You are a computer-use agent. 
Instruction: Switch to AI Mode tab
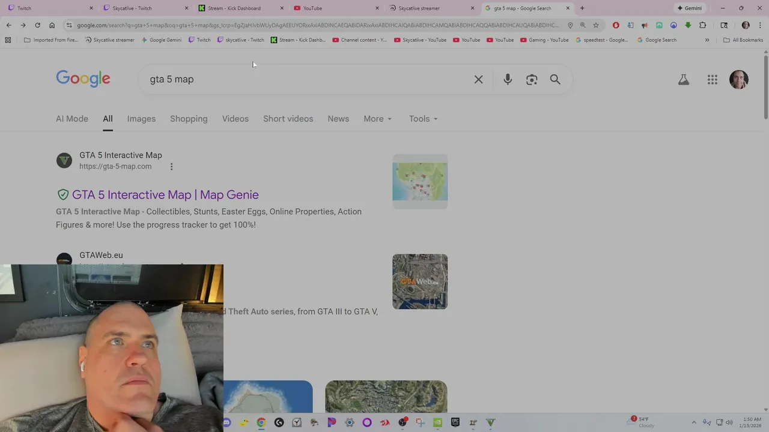click(72, 119)
